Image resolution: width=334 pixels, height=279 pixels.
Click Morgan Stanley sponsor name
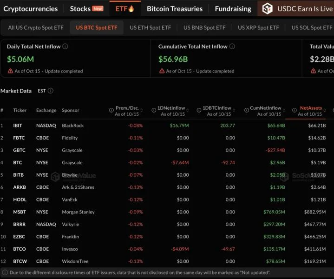(x=78, y=212)
